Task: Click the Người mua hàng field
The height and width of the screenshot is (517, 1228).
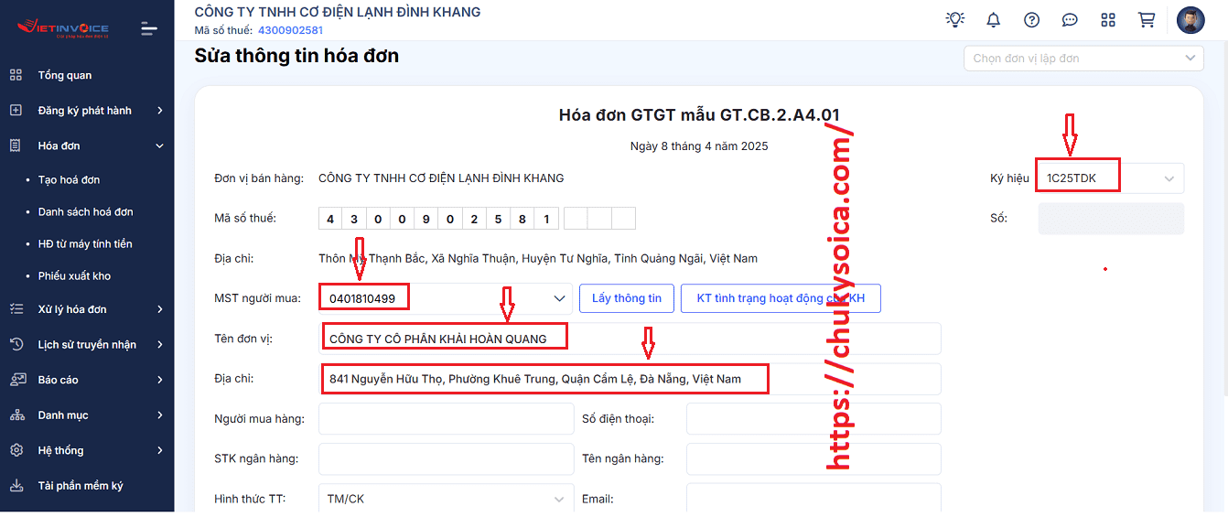Action: pyautogui.click(x=446, y=419)
